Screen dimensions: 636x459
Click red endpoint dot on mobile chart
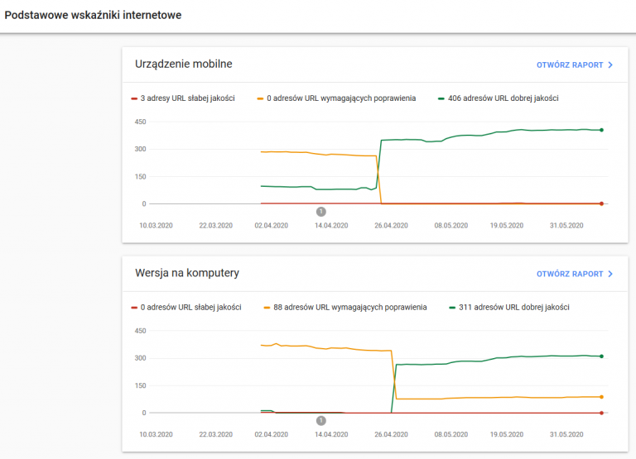click(x=601, y=203)
